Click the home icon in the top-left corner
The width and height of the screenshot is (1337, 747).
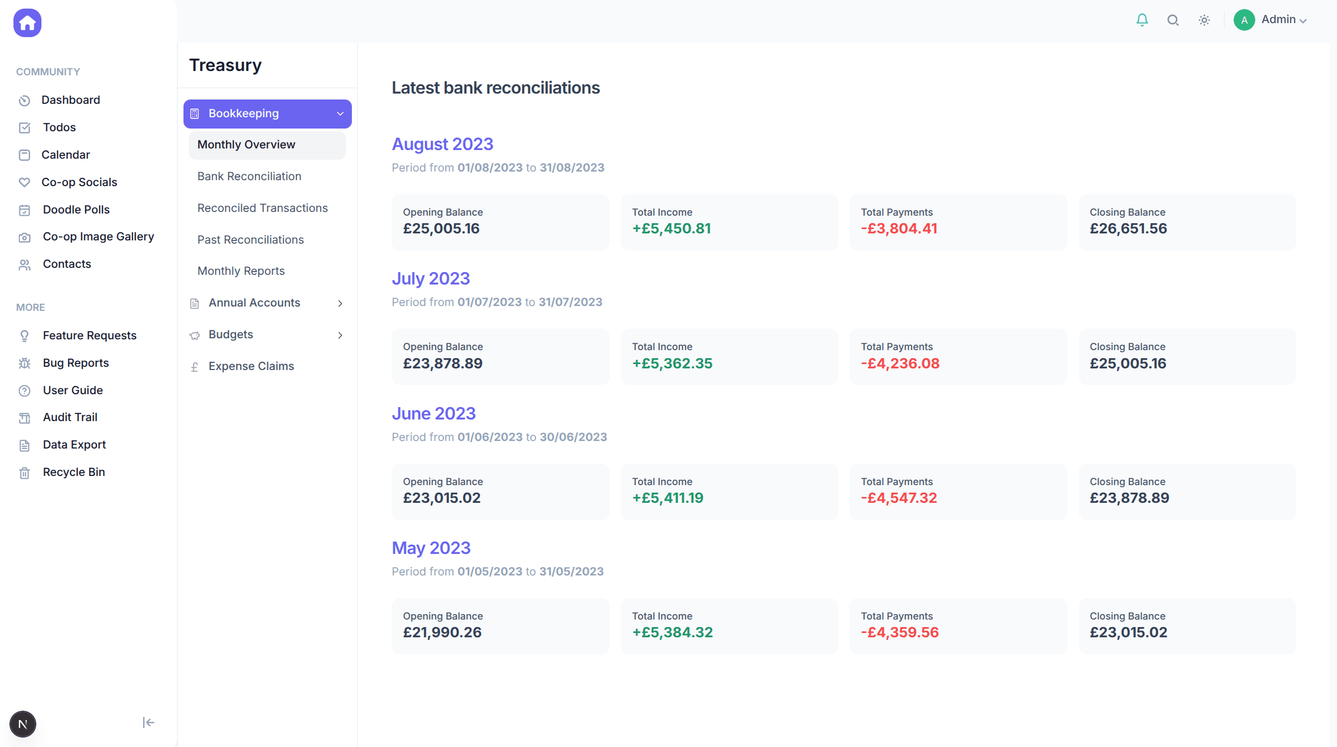(x=26, y=23)
